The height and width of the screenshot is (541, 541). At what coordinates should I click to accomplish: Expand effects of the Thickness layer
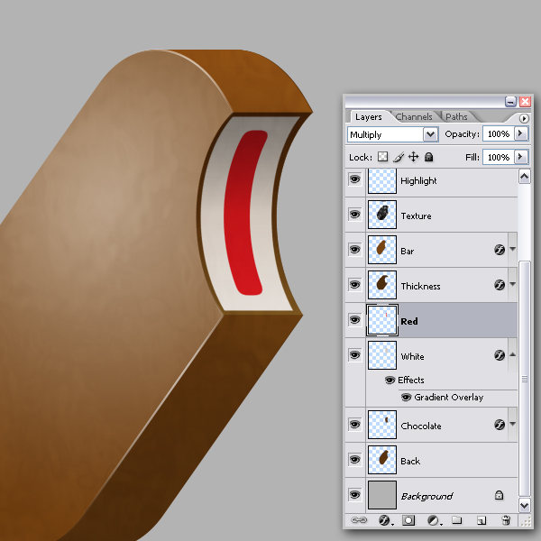coord(513,284)
